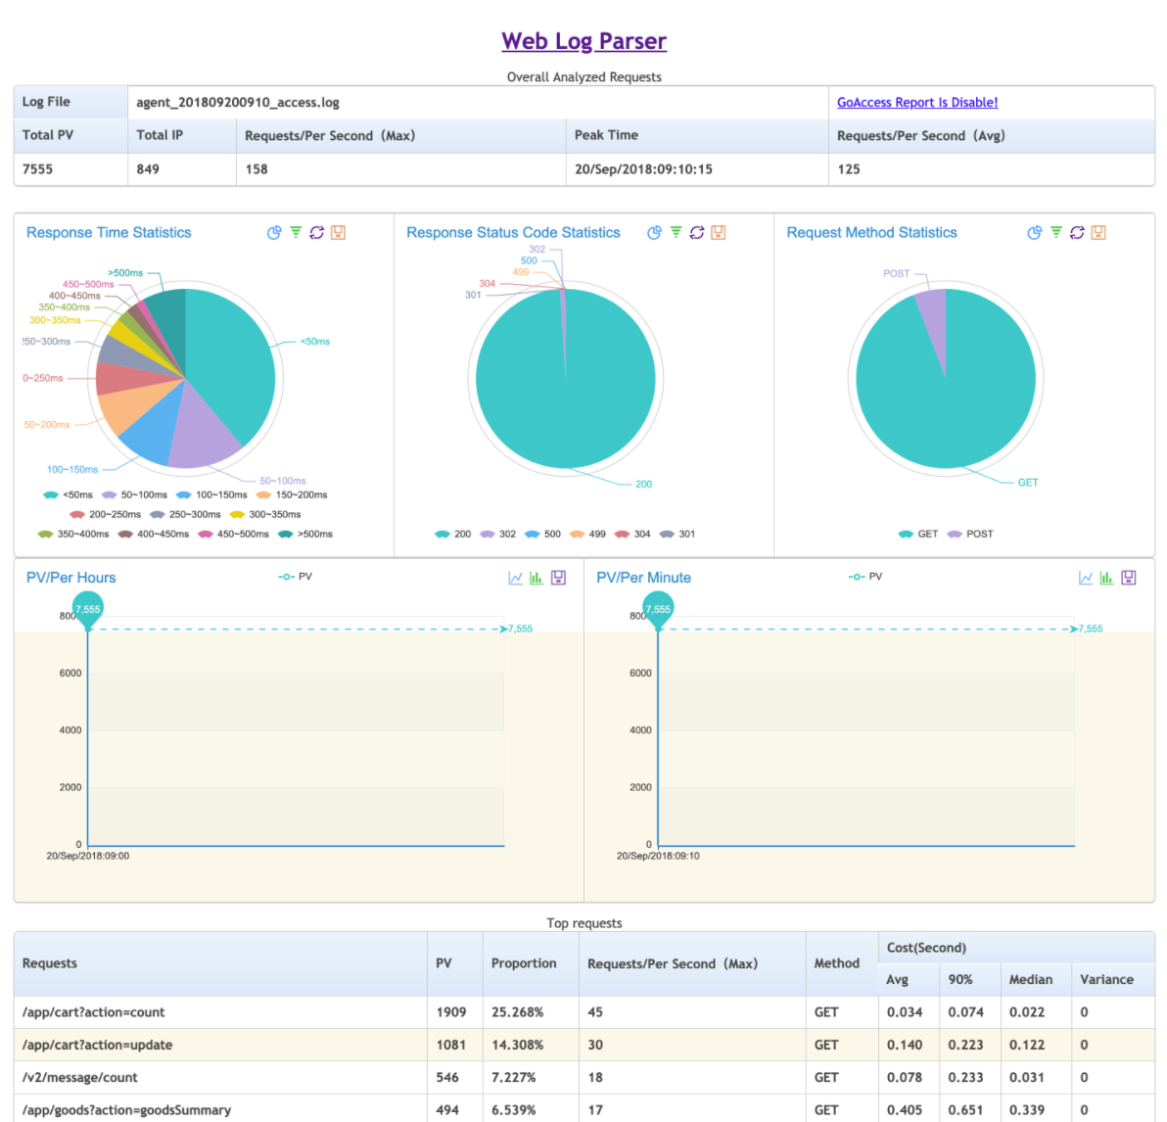
Task: Toggle status code 500 in legend
Action: pos(542,534)
